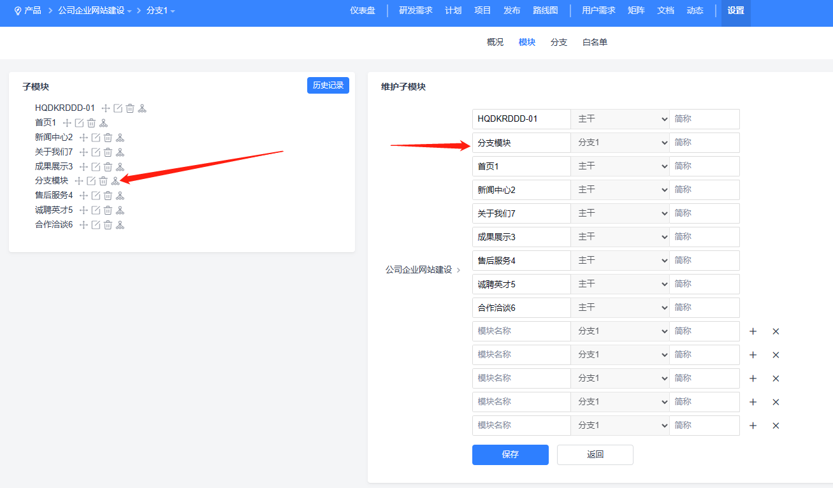Click the plus icon on the first empty module row

[x=753, y=331]
